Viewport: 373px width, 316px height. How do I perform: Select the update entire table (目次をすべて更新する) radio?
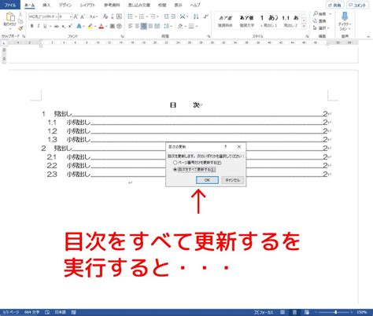point(175,170)
